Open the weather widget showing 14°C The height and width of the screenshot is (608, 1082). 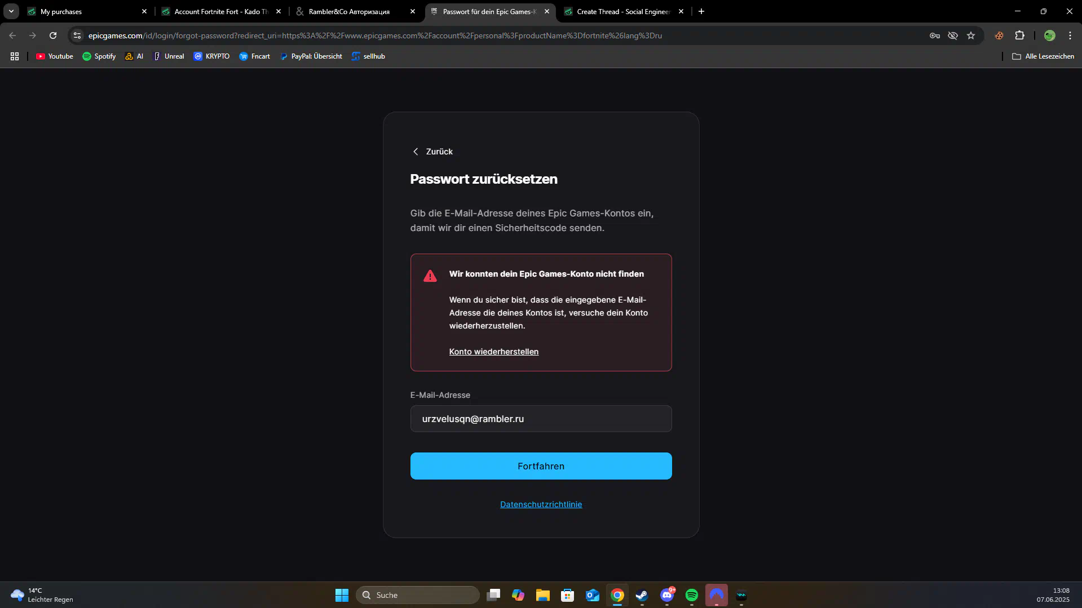(42, 595)
